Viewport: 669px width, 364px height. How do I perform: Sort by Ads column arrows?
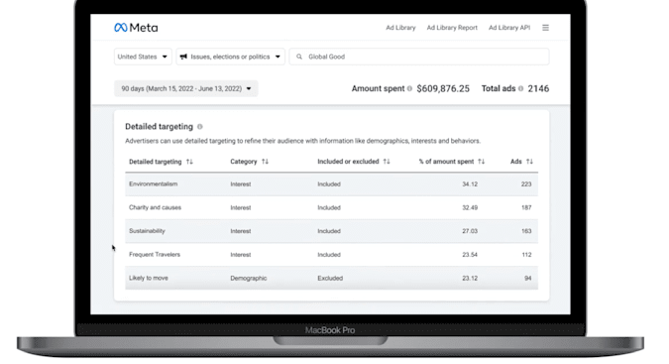(x=529, y=162)
